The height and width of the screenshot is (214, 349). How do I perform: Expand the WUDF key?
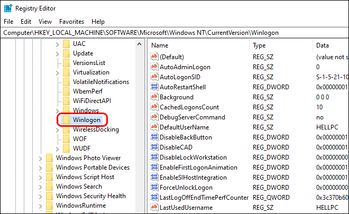(x=58, y=149)
